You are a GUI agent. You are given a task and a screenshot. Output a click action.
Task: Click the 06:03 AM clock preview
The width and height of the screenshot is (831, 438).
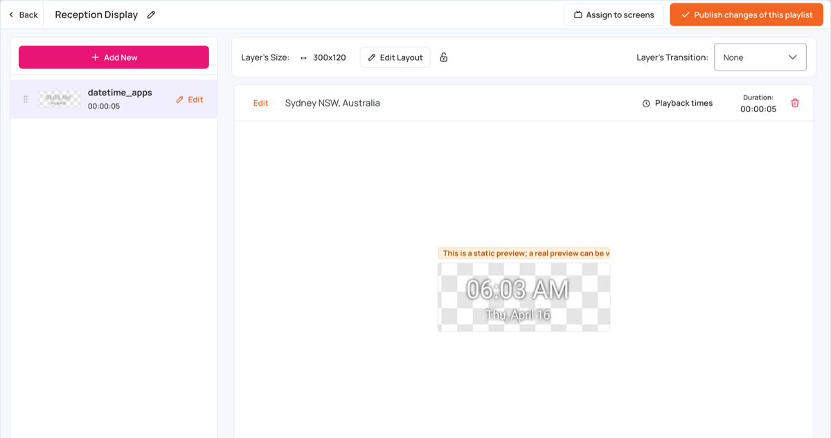(x=517, y=290)
